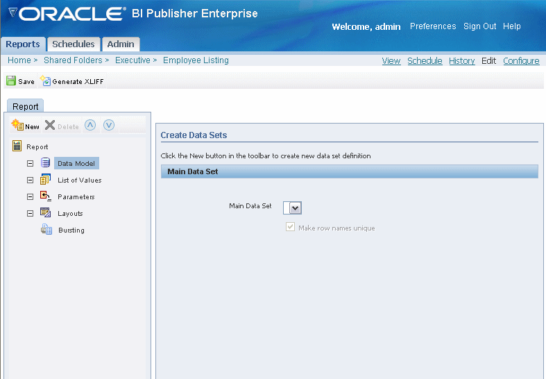This screenshot has height=379, width=546.
Task: Click the Generate XLIFF icon
Action: (x=46, y=81)
